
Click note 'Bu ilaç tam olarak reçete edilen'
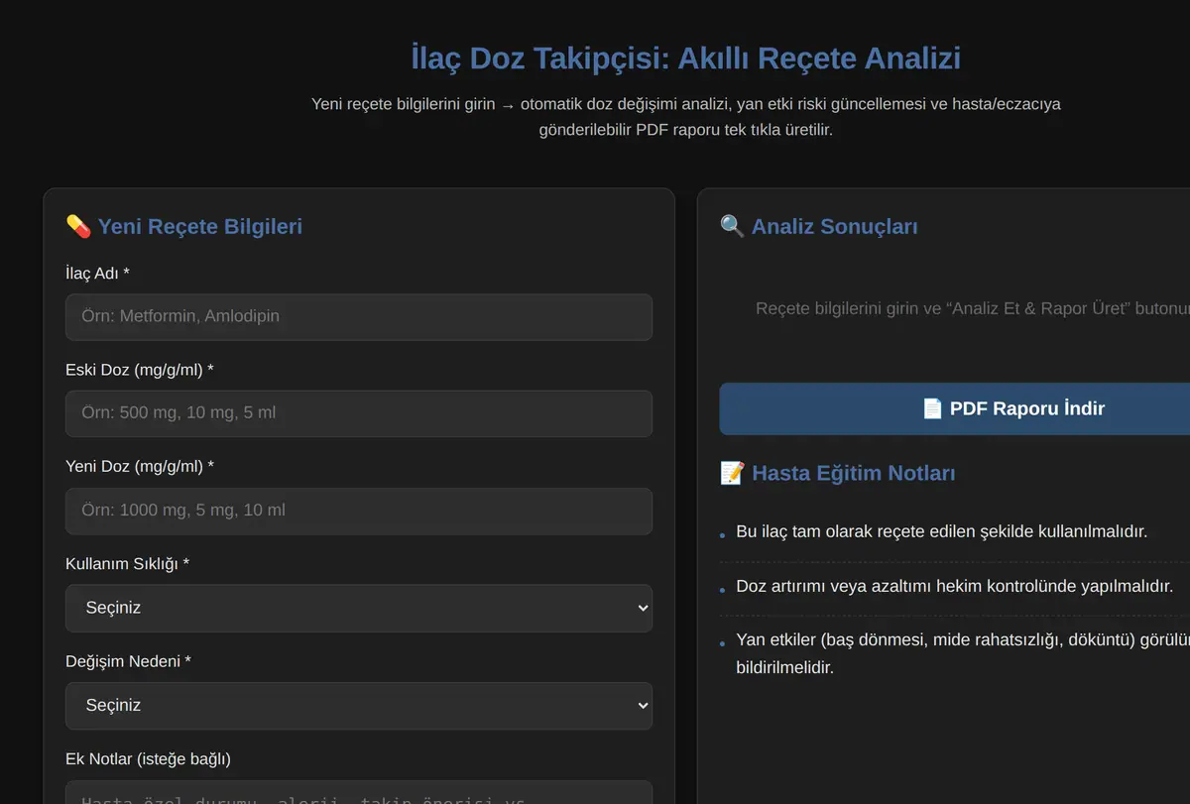pos(941,531)
